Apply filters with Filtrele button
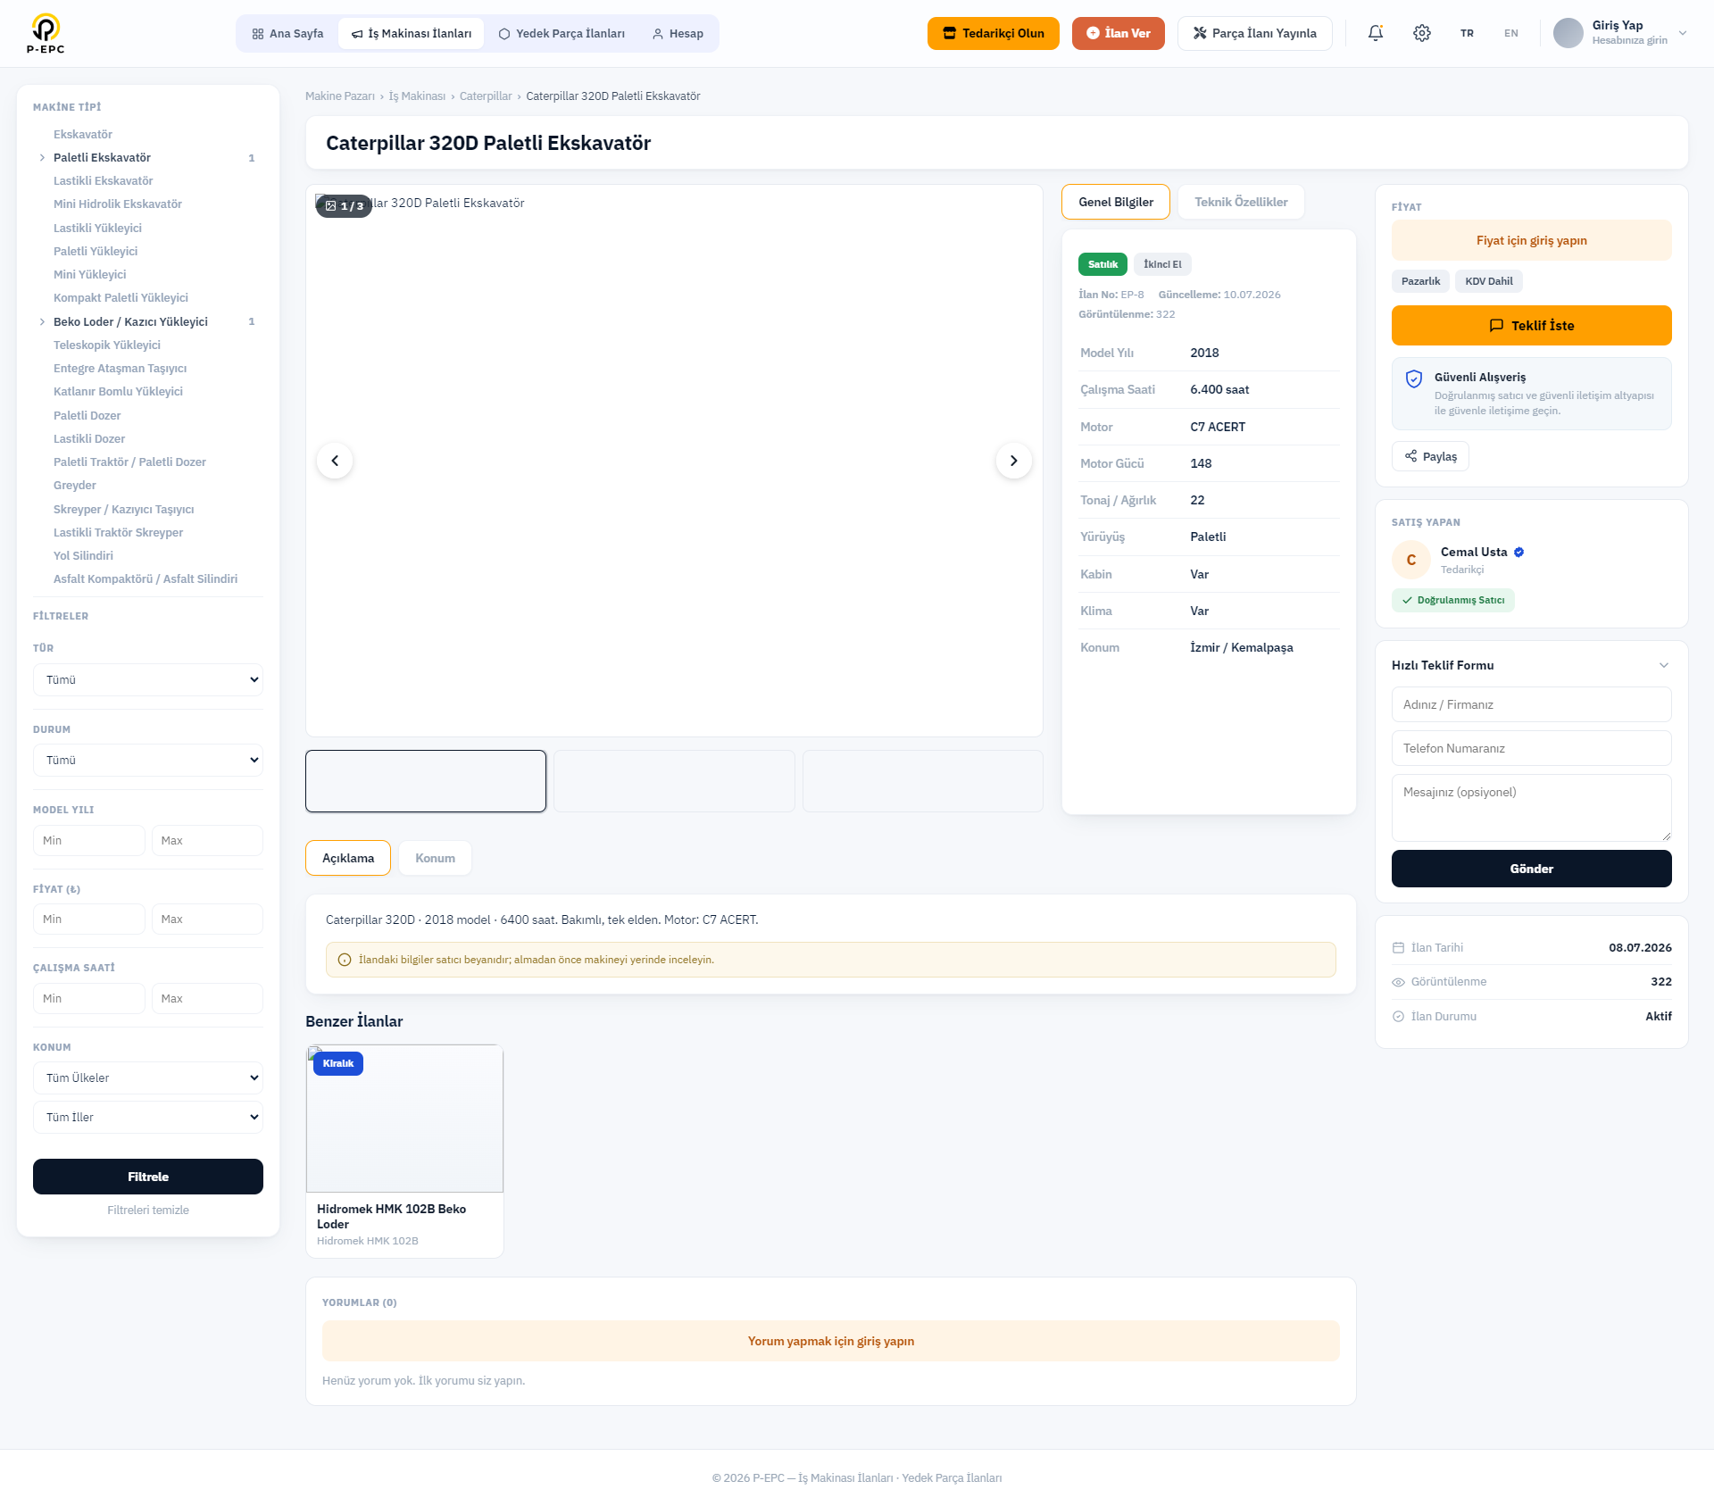The height and width of the screenshot is (1506, 1714). click(148, 1177)
